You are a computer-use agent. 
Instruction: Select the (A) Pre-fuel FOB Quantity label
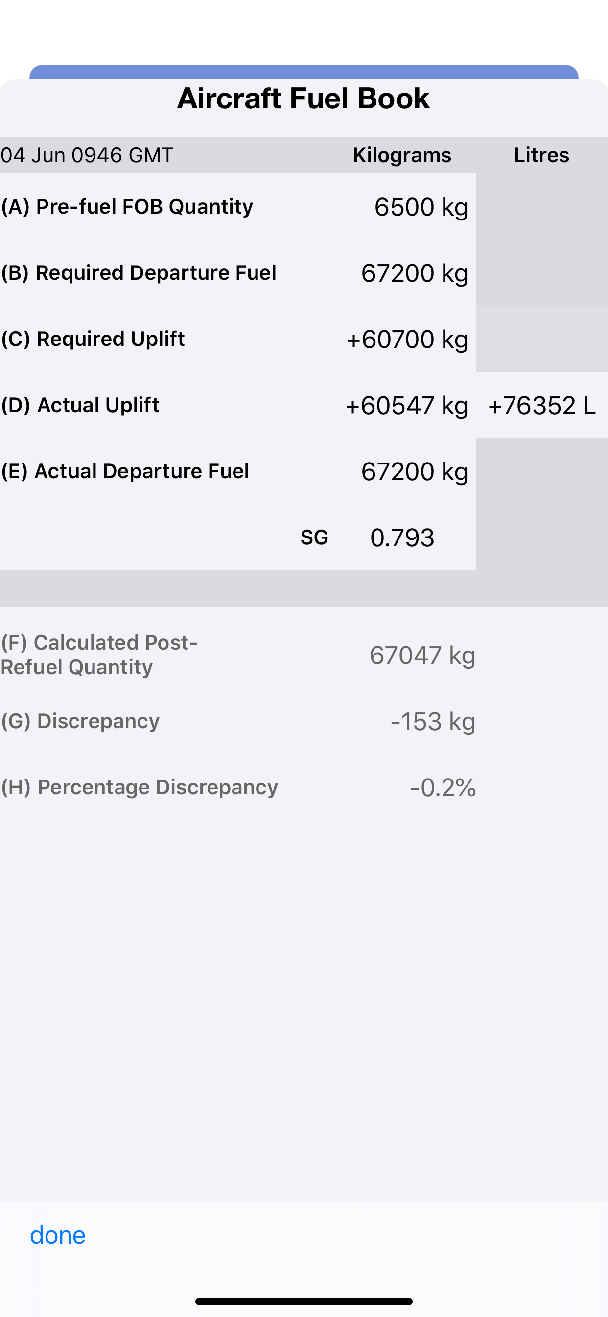tap(127, 207)
